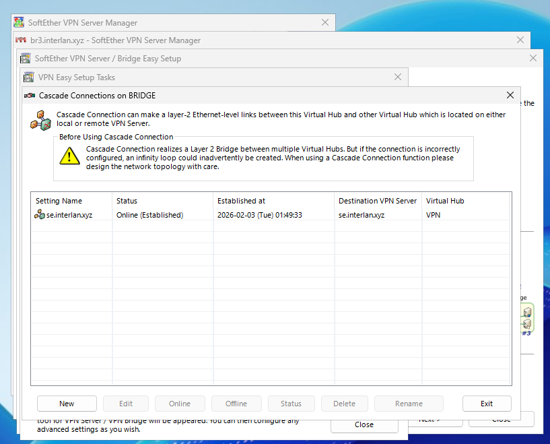
Task: Click the Cascade Connections title bar icon
Action: coord(30,96)
